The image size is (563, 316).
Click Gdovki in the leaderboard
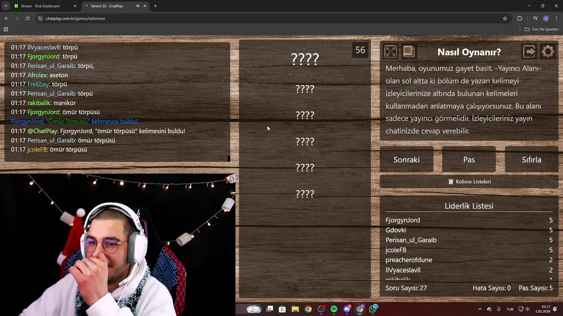pyautogui.click(x=396, y=230)
